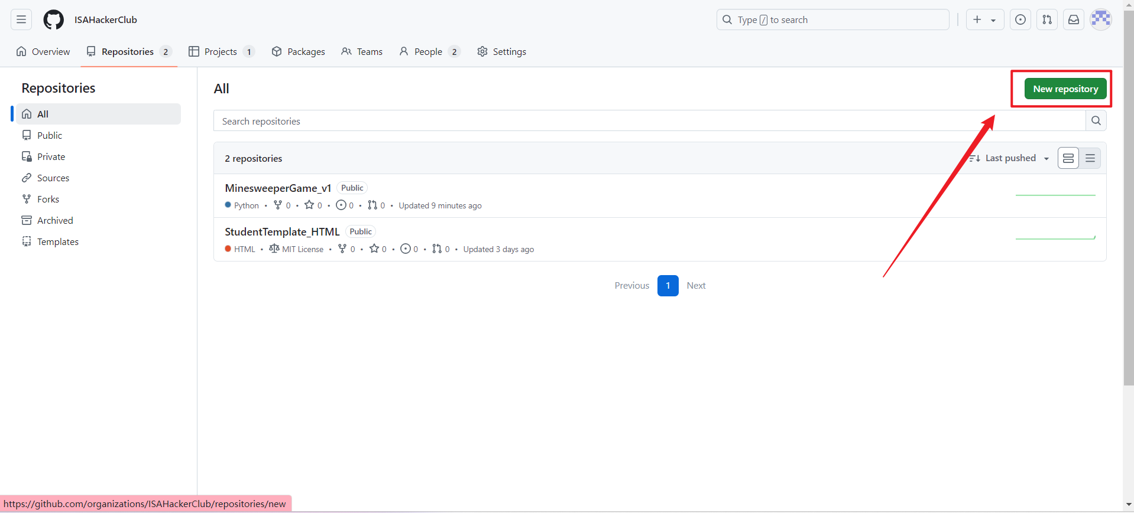Click 'Updated 3 days ago' text
The height and width of the screenshot is (513, 1134).
click(x=498, y=249)
